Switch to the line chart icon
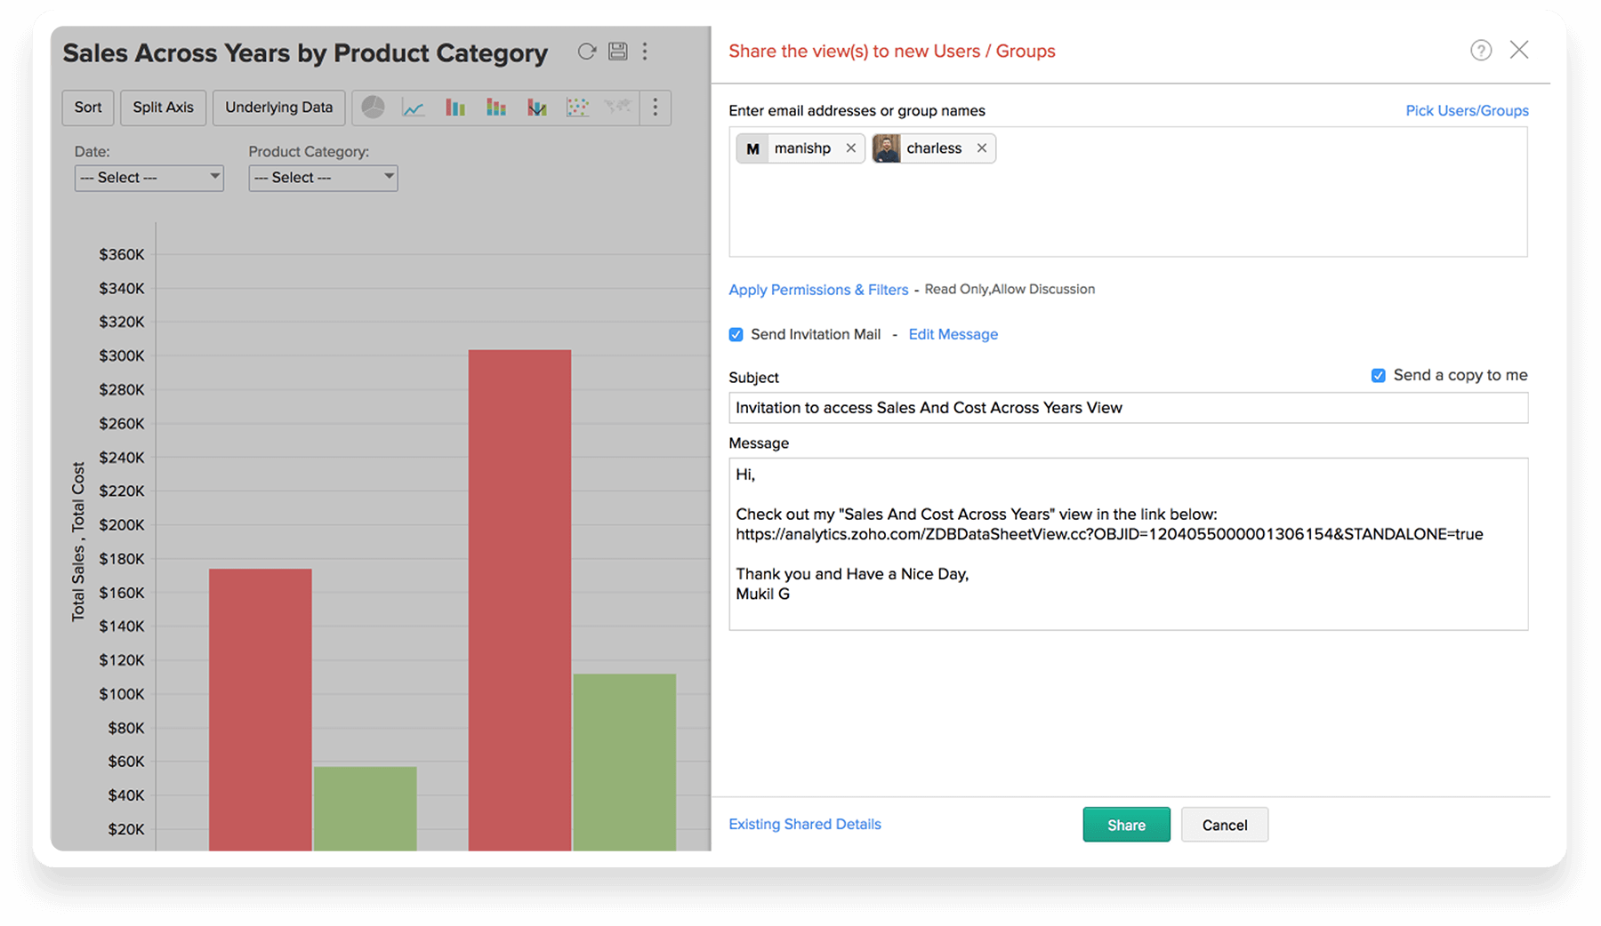The height and width of the screenshot is (926, 1601). pyautogui.click(x=414, y=108)
